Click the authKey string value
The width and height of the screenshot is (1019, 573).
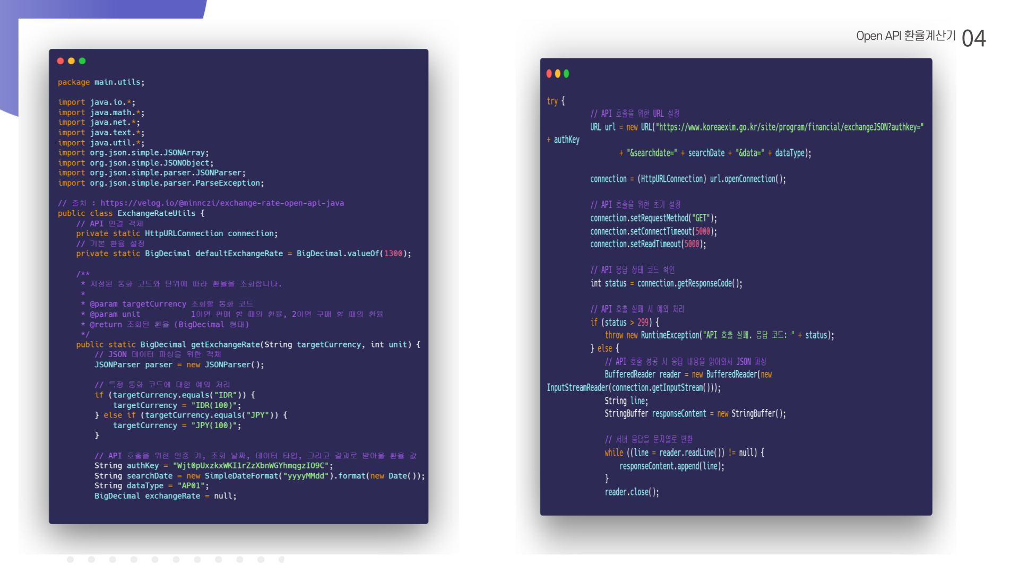point(252,466)
